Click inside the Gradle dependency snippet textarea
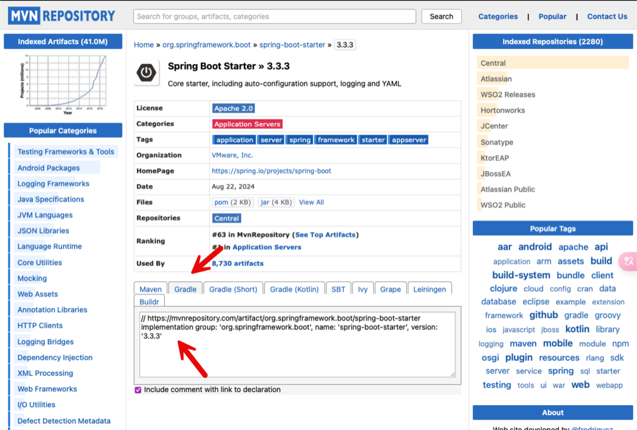637x430 pixels. [297, 345]
